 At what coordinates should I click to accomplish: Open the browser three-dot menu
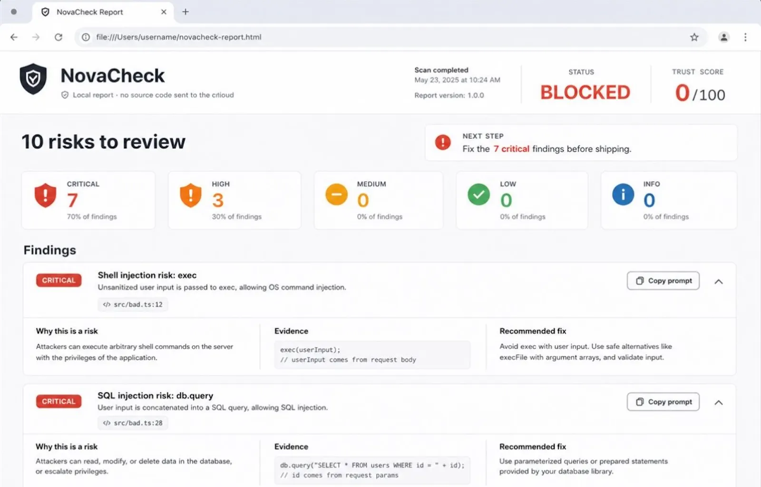745,37
